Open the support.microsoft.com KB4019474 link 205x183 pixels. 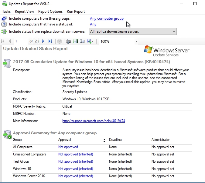[x=94, y=121]
